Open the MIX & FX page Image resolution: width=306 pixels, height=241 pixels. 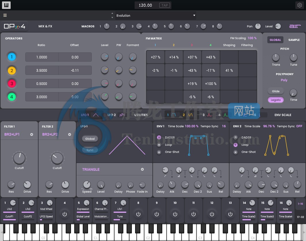[x=45, y=26]
